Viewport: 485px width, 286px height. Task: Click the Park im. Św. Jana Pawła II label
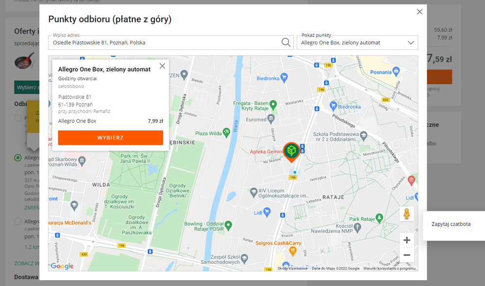tap(135, 159)
